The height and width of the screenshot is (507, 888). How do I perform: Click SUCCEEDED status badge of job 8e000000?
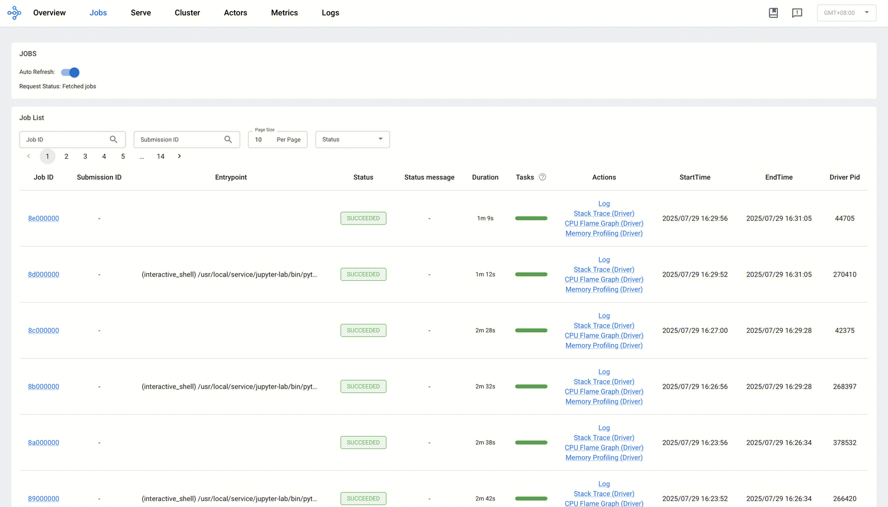363,219
